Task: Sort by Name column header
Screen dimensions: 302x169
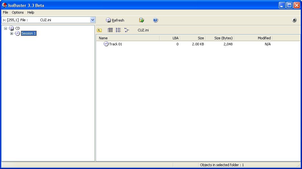Action: pos(128,38)
